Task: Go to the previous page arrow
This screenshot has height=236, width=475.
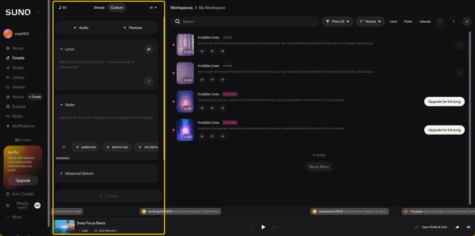Action: 440,21
